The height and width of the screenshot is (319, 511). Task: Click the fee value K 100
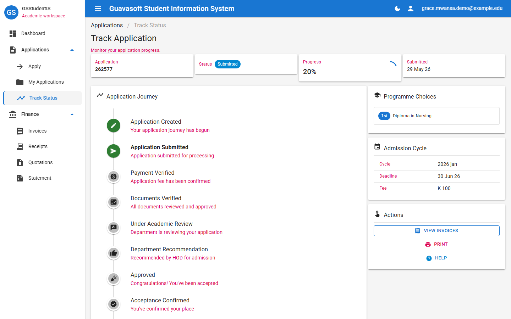444,189
